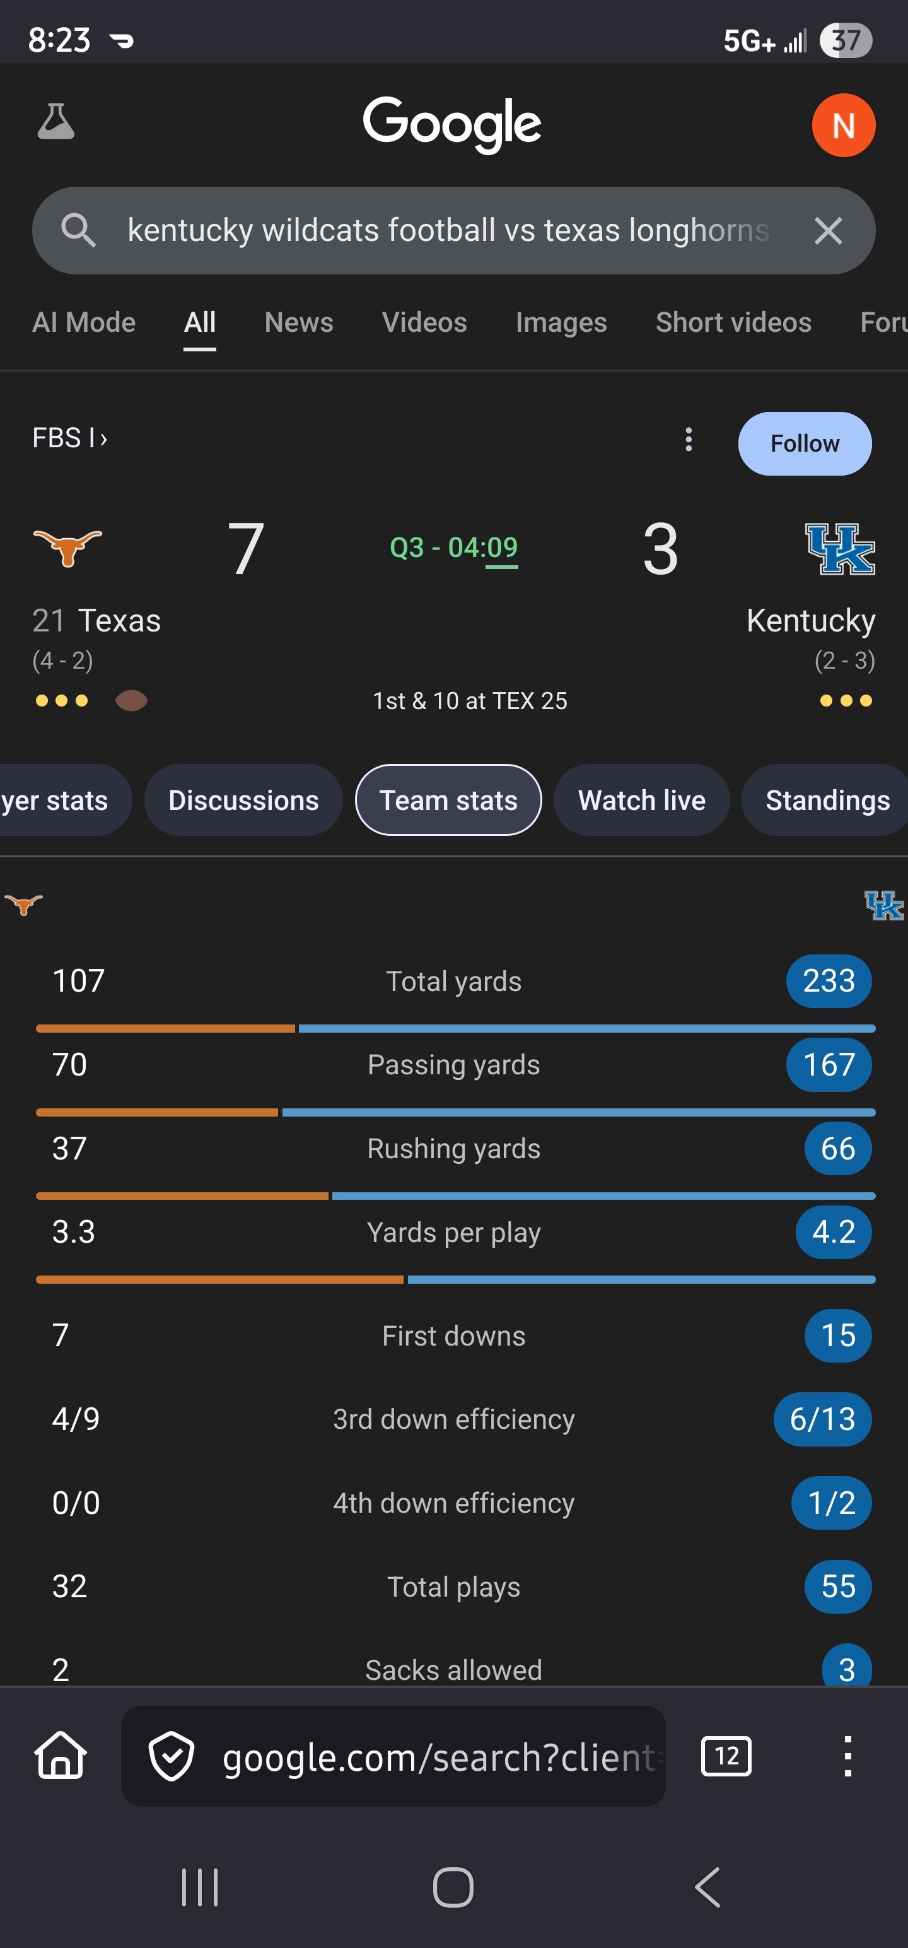908x1948 pixels.
Task: Open the browser three-dot menu
Action: click(847, 1755)
